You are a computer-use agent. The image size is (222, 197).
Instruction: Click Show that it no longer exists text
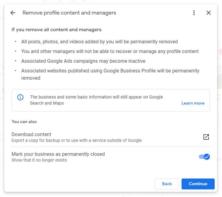pos(39,160)
